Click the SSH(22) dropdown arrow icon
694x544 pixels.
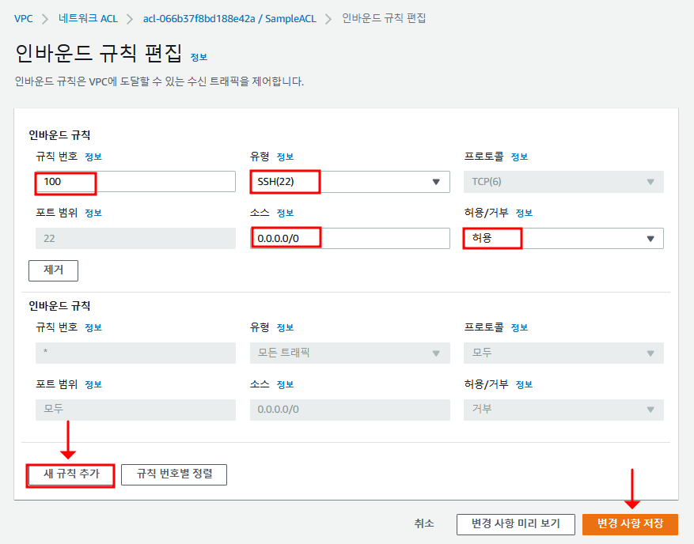pos(436,182)
